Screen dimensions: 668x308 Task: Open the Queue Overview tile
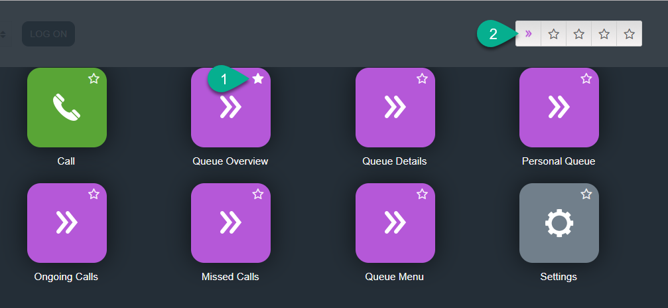231,108
